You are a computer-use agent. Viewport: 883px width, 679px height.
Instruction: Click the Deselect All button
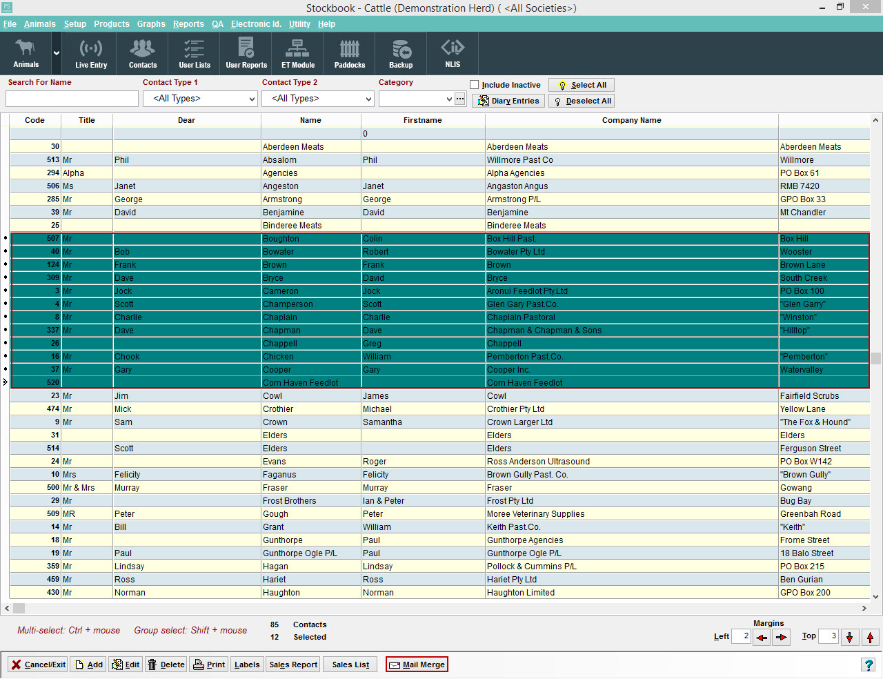click(582, 101)
